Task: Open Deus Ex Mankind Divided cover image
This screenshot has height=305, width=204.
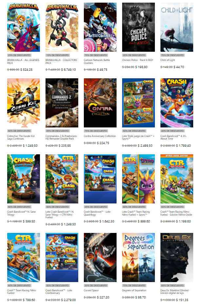Action: click(177, 257)
